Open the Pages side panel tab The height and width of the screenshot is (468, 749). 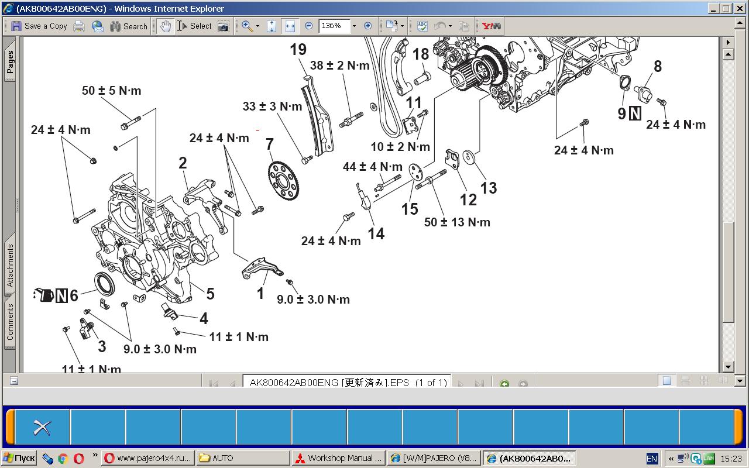tap(10, 62)
